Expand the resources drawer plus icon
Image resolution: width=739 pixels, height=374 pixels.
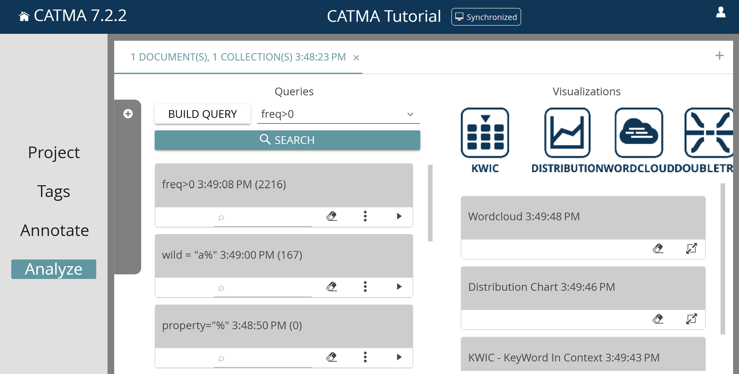[x=128, y=114]
